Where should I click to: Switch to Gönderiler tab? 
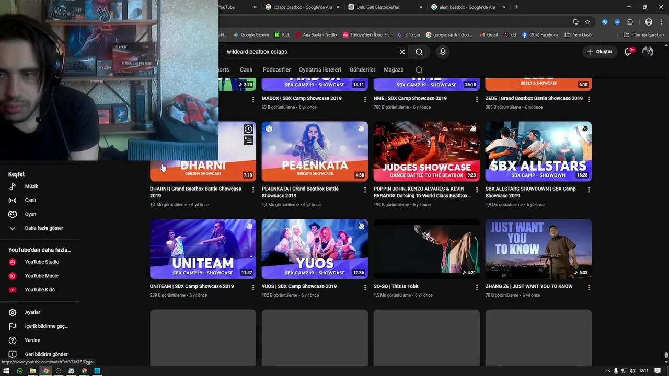pyautogui.click(x=362, y=70)
